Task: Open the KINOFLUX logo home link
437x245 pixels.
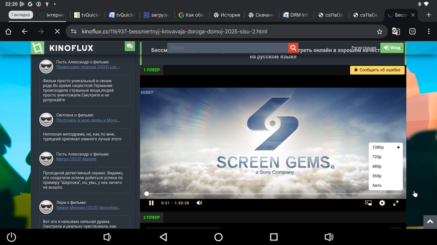Action: coord(63,48)
